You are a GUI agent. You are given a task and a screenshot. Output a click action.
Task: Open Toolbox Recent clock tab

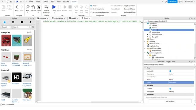[22, 22]
